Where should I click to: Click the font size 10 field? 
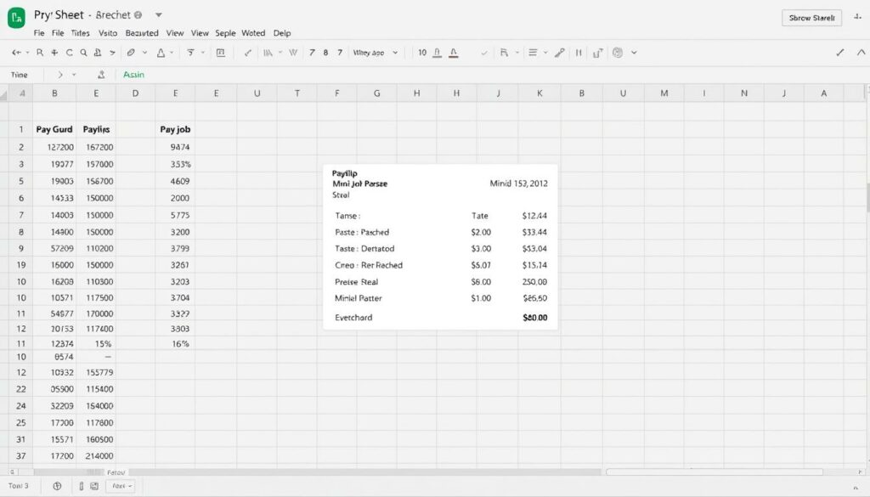tap(422, 53)
